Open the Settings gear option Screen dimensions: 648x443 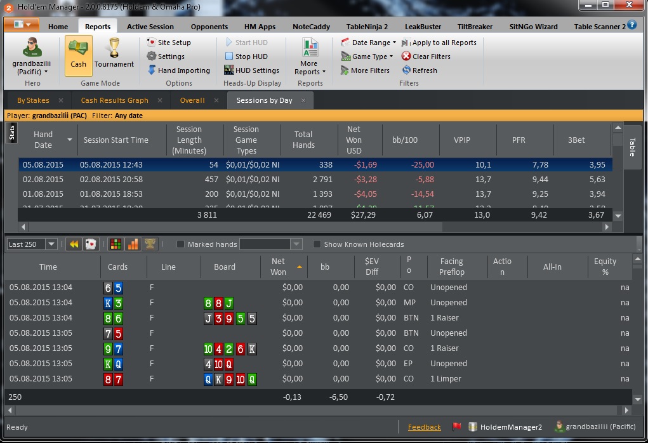click(x=166, y=56)
